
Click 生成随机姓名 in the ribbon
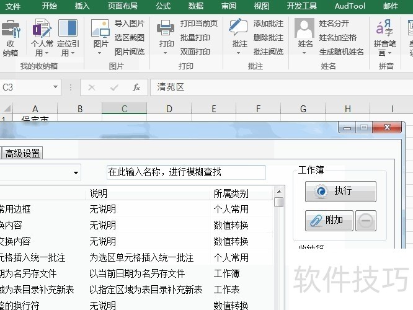(x=341, y=52)
